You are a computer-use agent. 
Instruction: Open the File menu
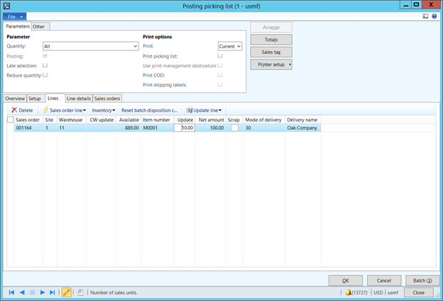click(x=14, y=16)
